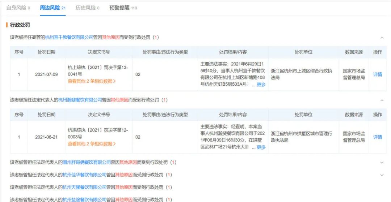View similar data under 杭拱综执 document number

point(92,144)
